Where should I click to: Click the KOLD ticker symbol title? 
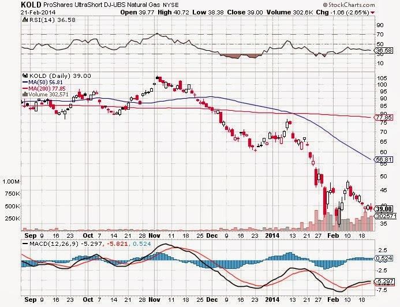click(31, 5)
